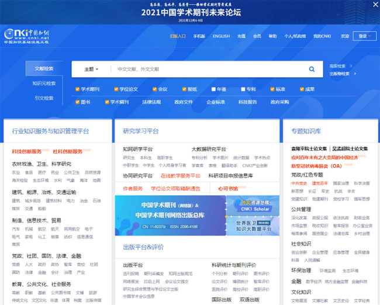
Task: Open 双语出版 link
Action: pos(250,300)
